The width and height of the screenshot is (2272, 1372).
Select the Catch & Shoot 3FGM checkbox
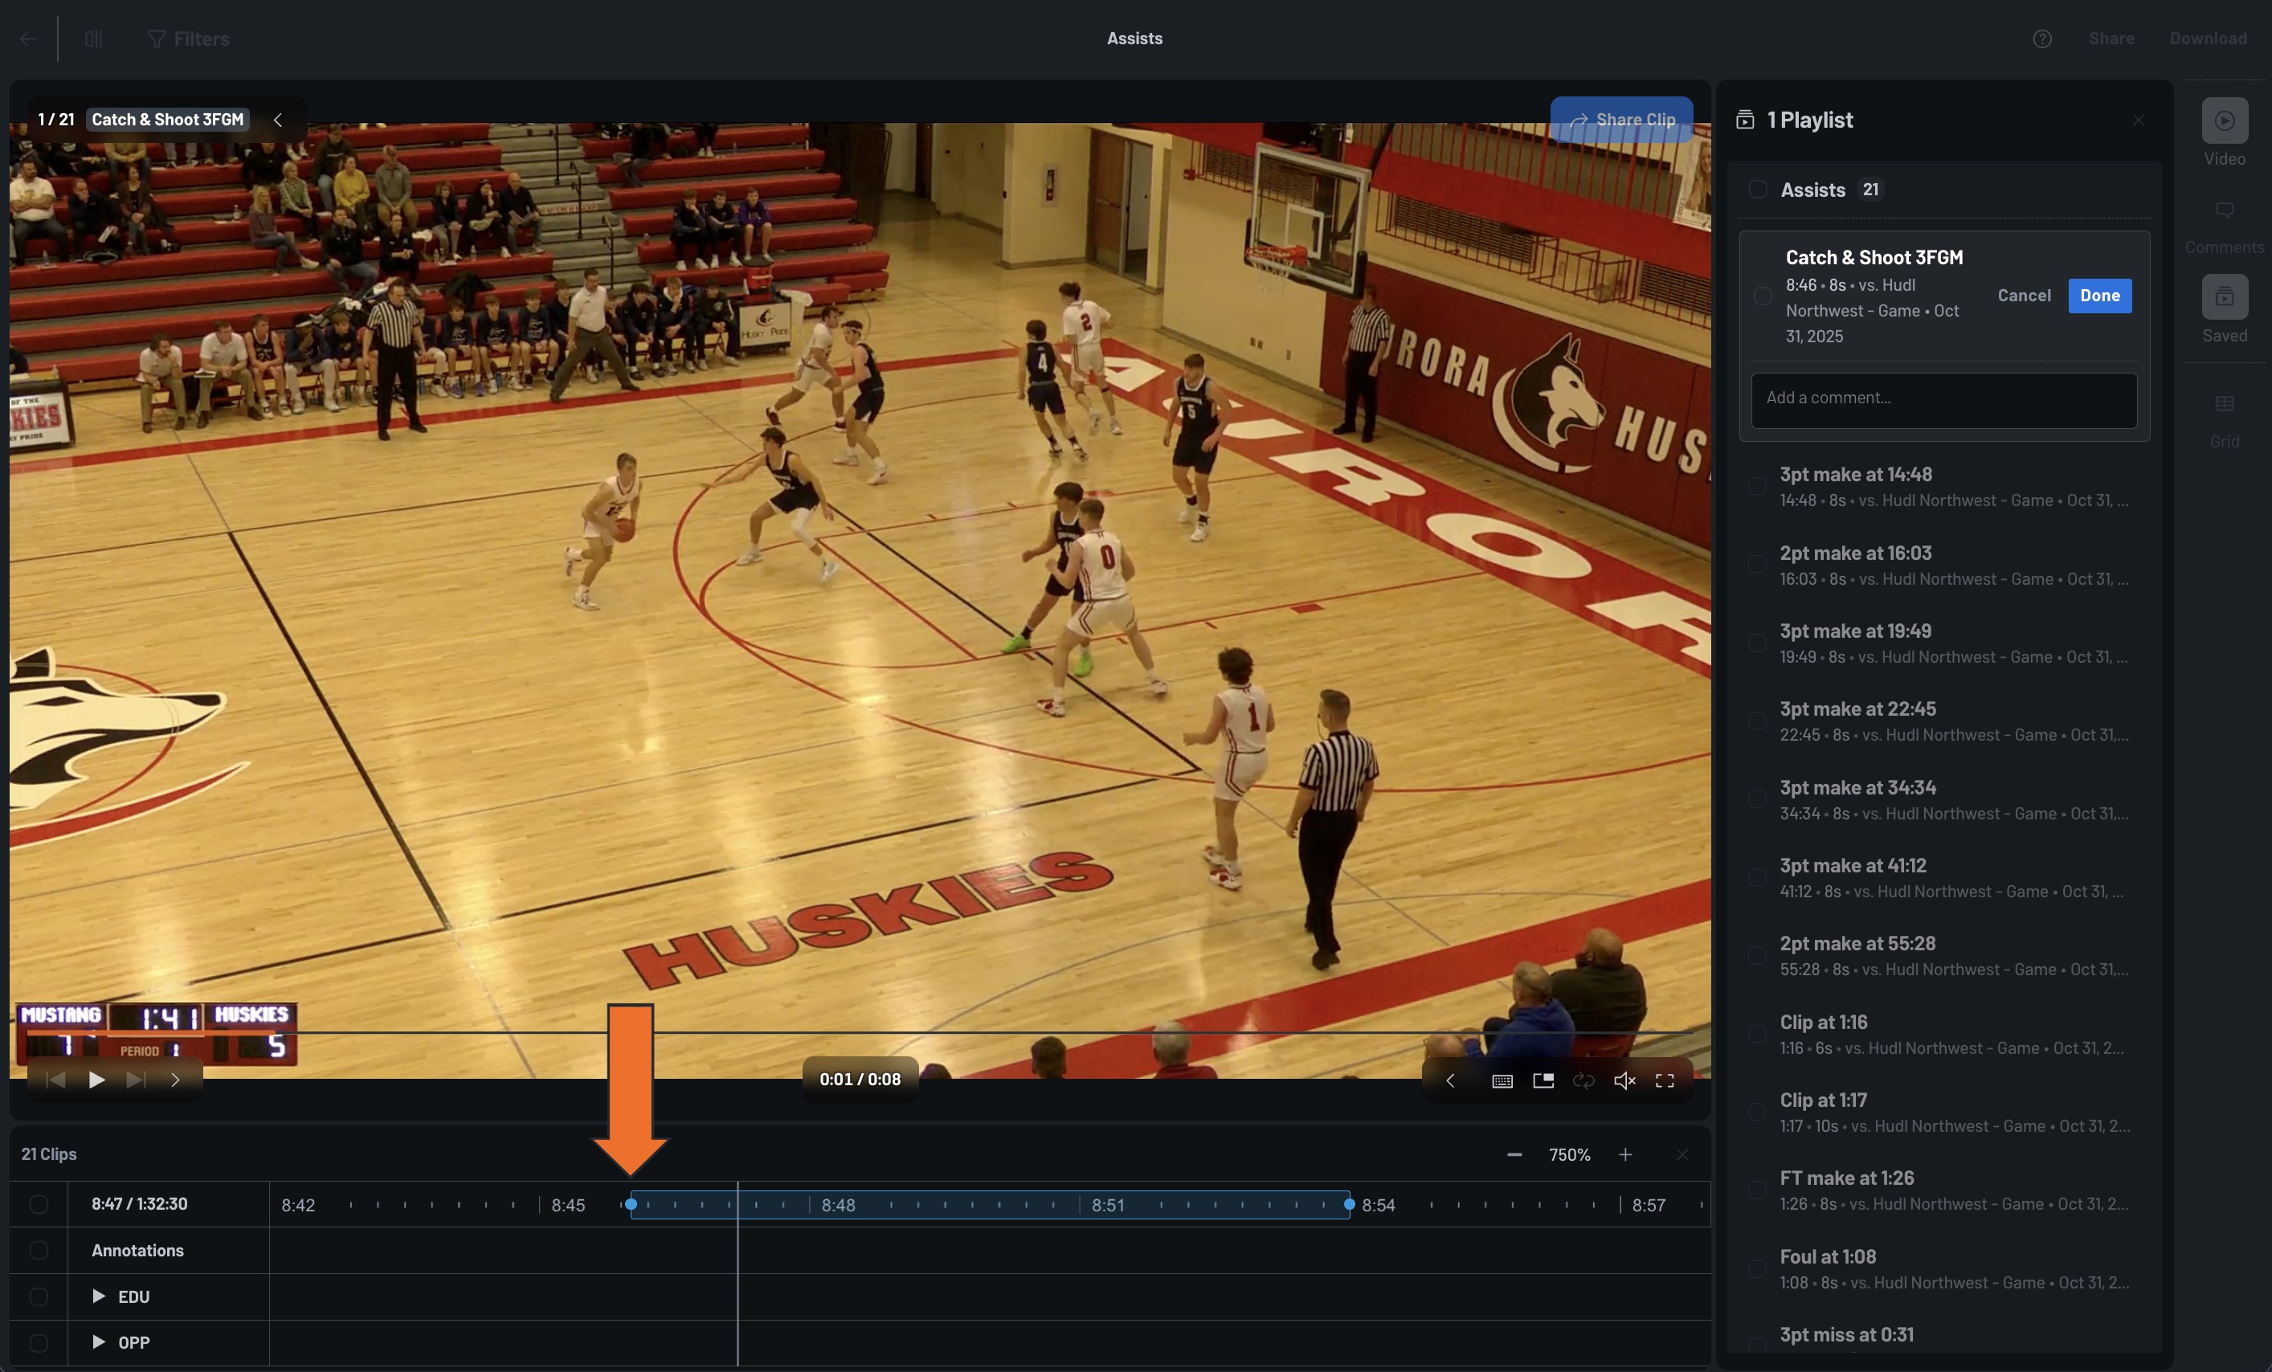tap(1762, 296)
